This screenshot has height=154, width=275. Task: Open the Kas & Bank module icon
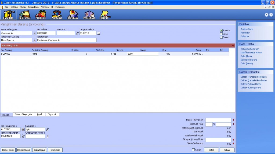pyautogui.click(x=73, y=14)
